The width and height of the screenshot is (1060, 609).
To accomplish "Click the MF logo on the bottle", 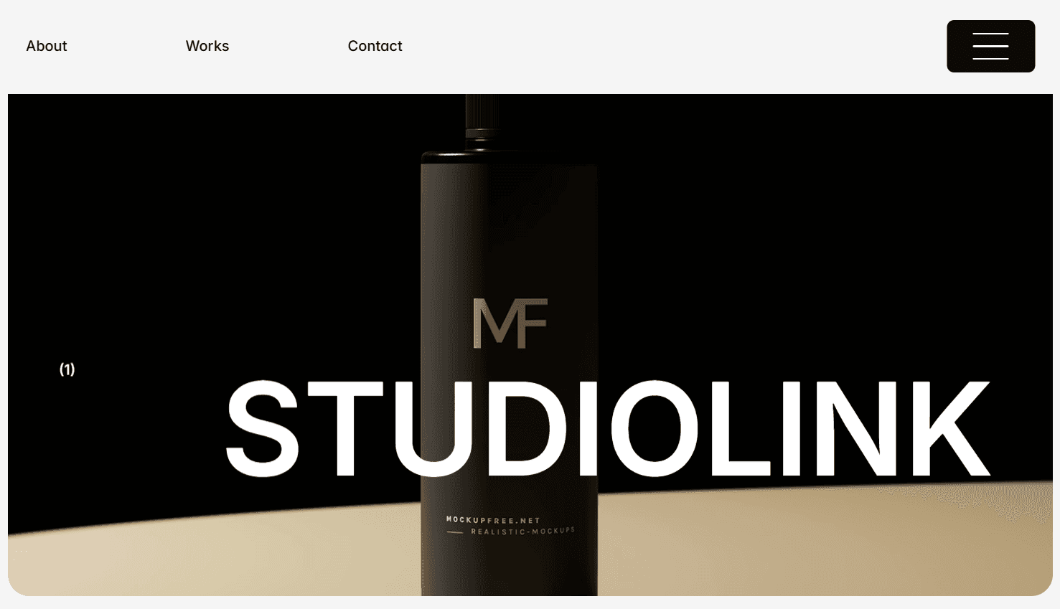I will (510, 324).
